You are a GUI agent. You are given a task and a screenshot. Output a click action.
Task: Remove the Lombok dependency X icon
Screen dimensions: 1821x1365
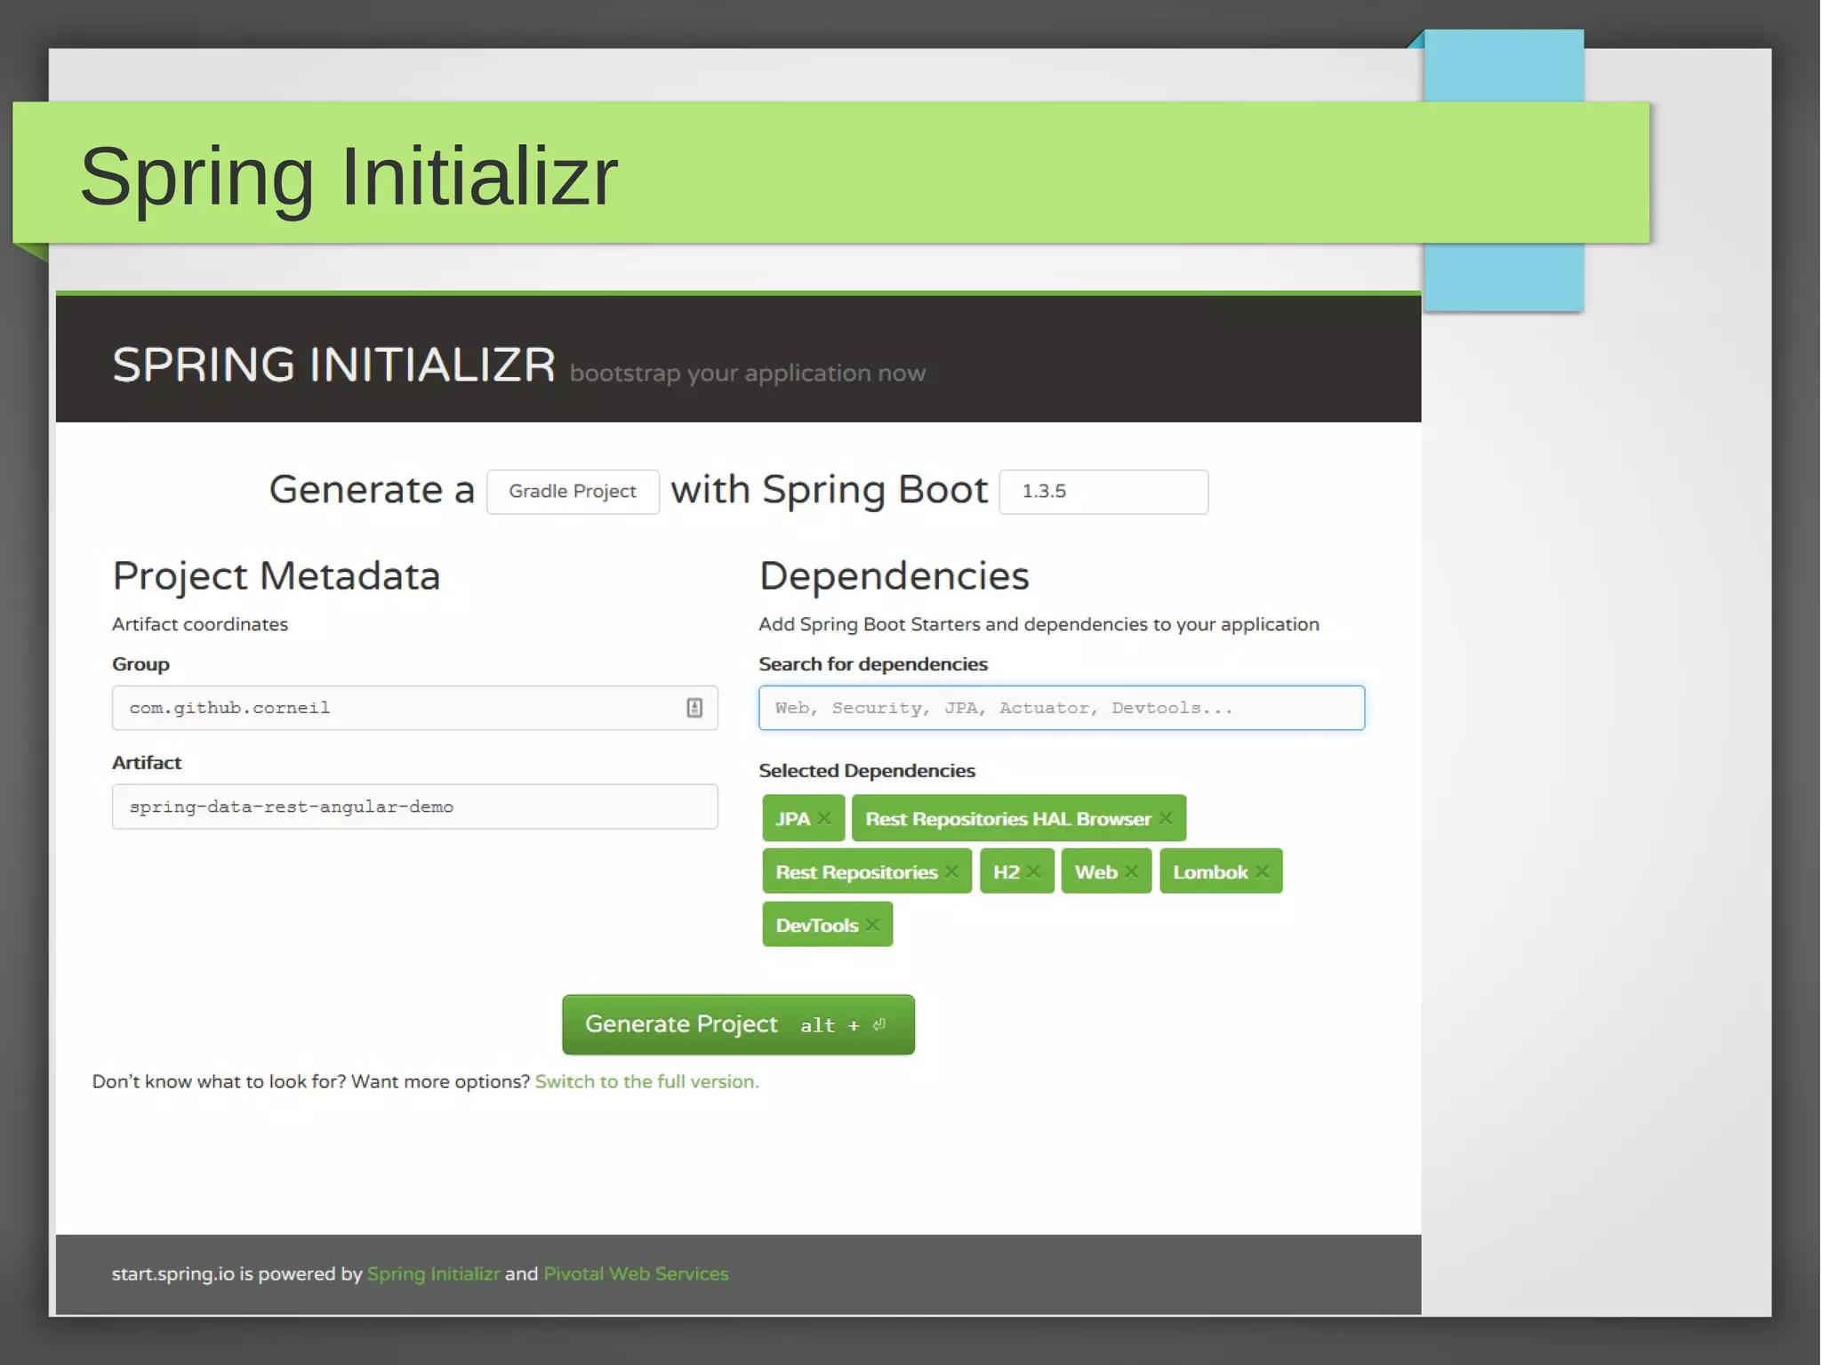click(x=1262, y=871)
